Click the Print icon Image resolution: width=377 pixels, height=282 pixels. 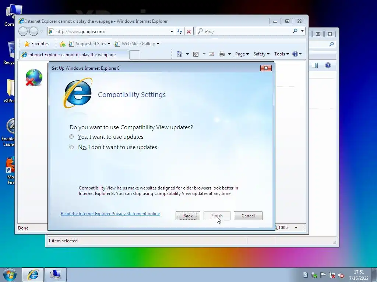[x=221, y=54]
